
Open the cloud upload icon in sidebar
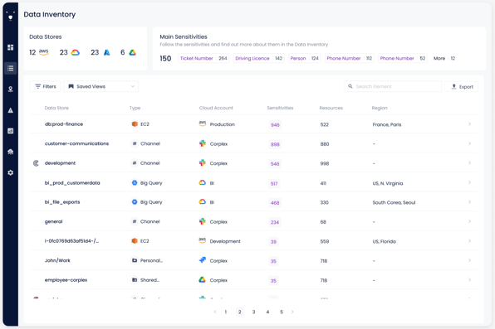pos(11,152)
